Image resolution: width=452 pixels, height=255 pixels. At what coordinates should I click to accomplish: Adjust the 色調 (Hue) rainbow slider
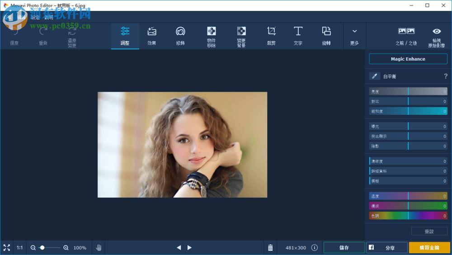[x=408, y=216]
